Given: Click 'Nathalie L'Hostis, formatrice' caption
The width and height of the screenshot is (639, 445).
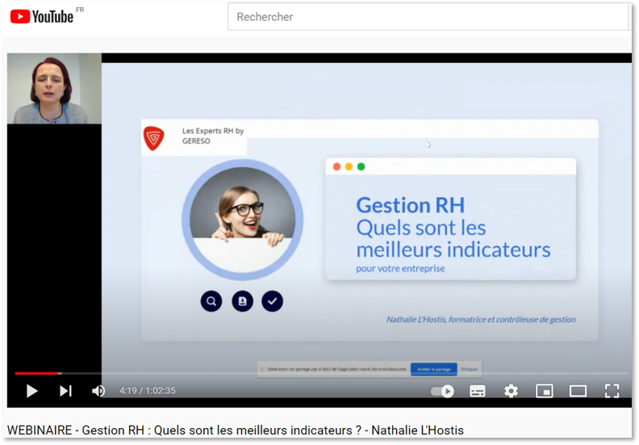Looking at the screenshot, I should point(481,319).
